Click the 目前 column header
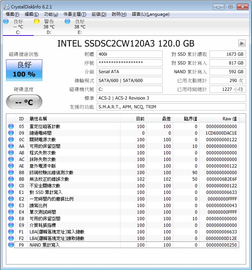The image size is (252, 270). click(133, 119)
